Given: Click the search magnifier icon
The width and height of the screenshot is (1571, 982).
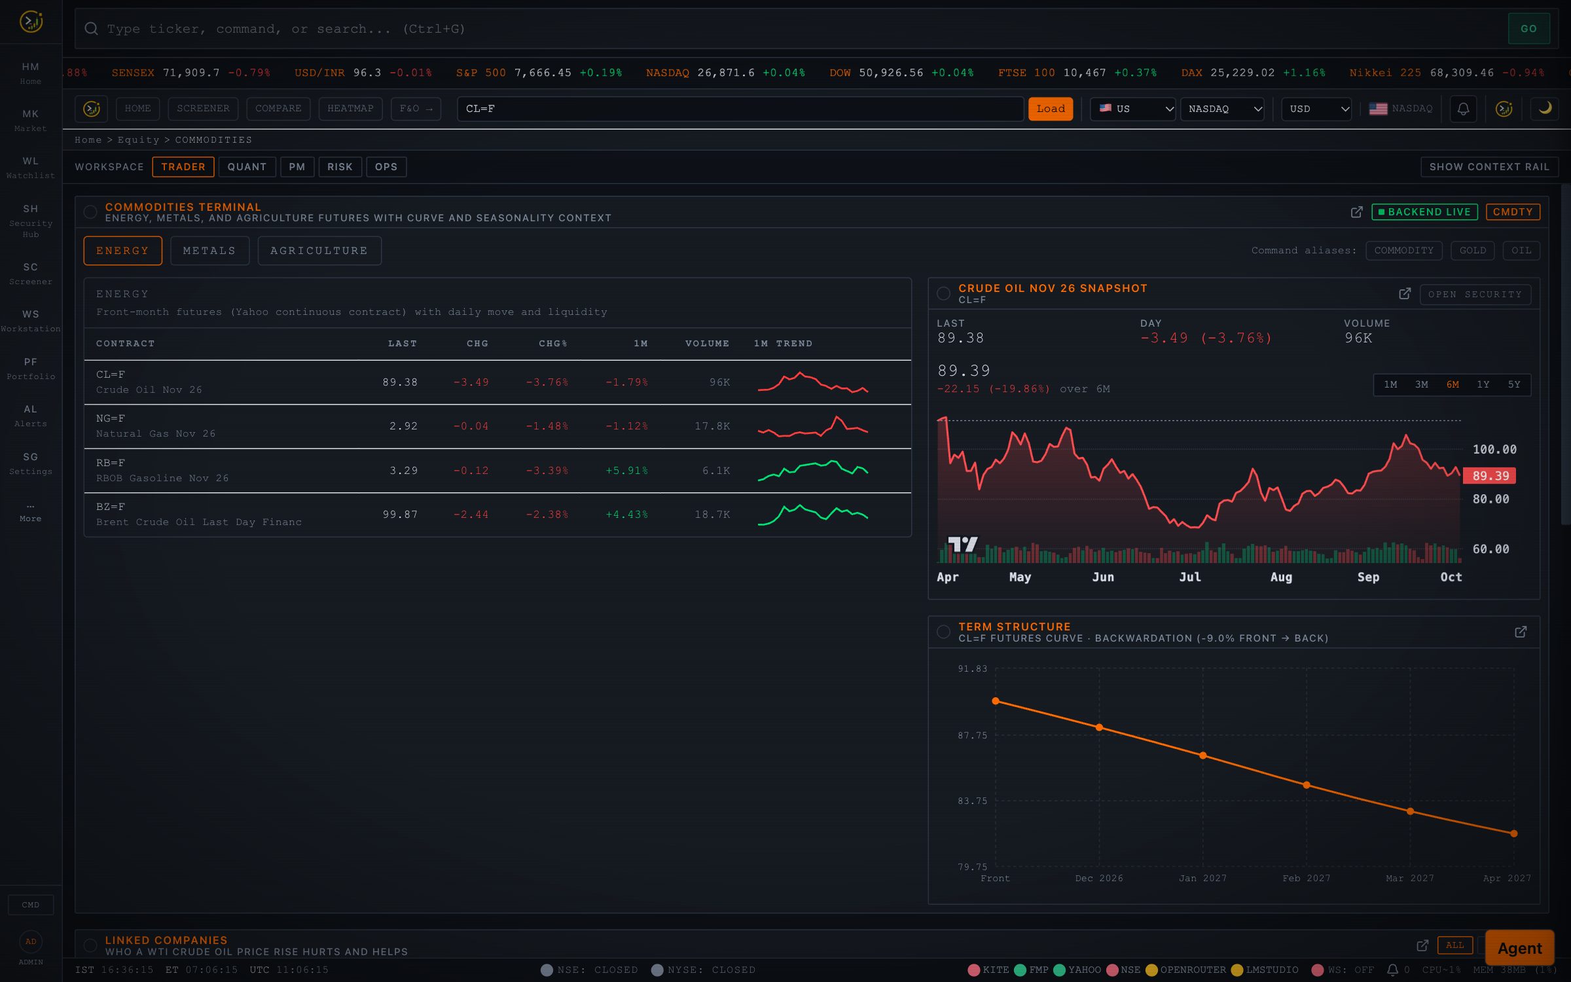Looking at the screenshot, I should click(x=91, y=29).
